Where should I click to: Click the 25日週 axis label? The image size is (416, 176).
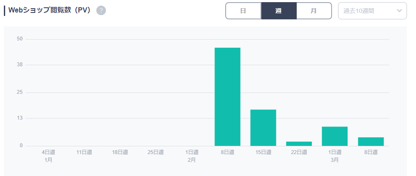coord(155,152)
